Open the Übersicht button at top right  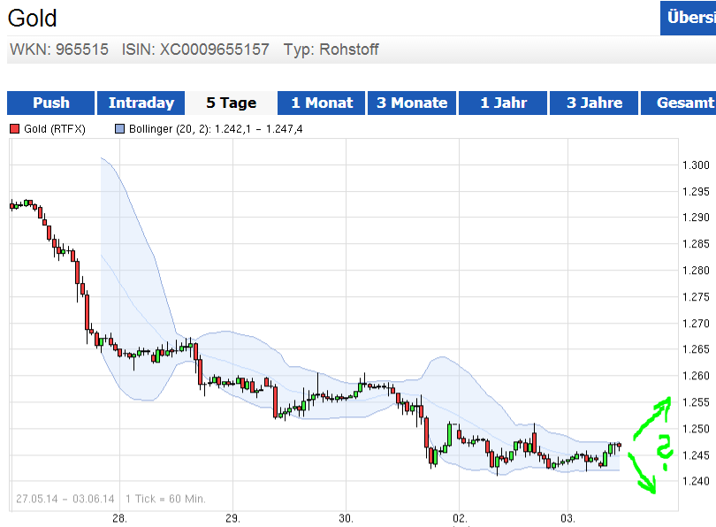(x=688, y=18)
